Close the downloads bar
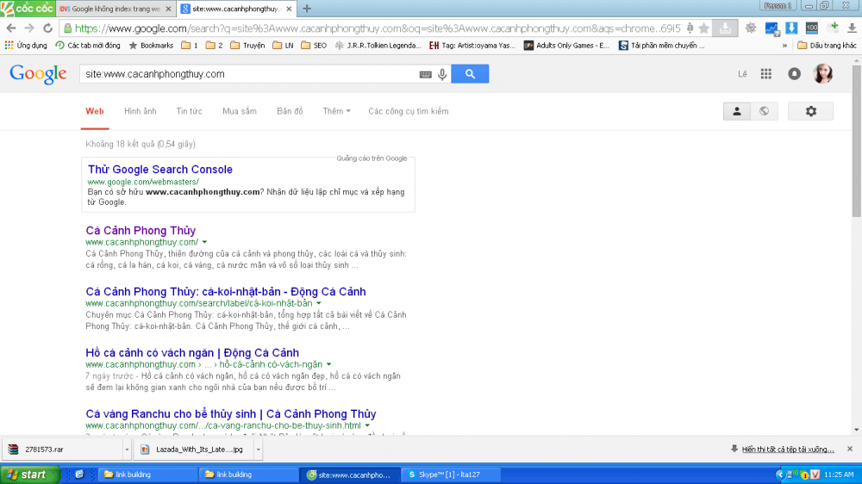The width and height of the screenshot is (862, 484). [850, 449]
